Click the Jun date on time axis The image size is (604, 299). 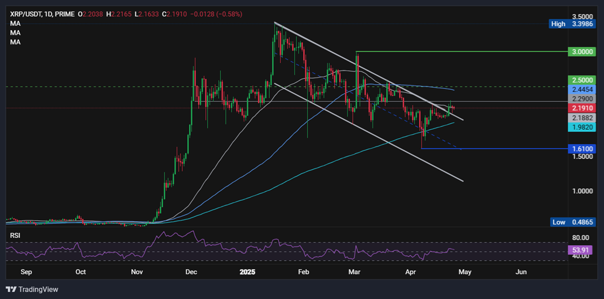(521, 272)
